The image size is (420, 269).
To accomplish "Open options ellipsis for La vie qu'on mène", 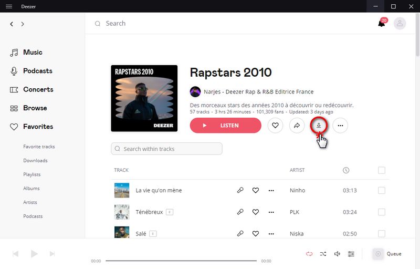I will pos(271,191).
